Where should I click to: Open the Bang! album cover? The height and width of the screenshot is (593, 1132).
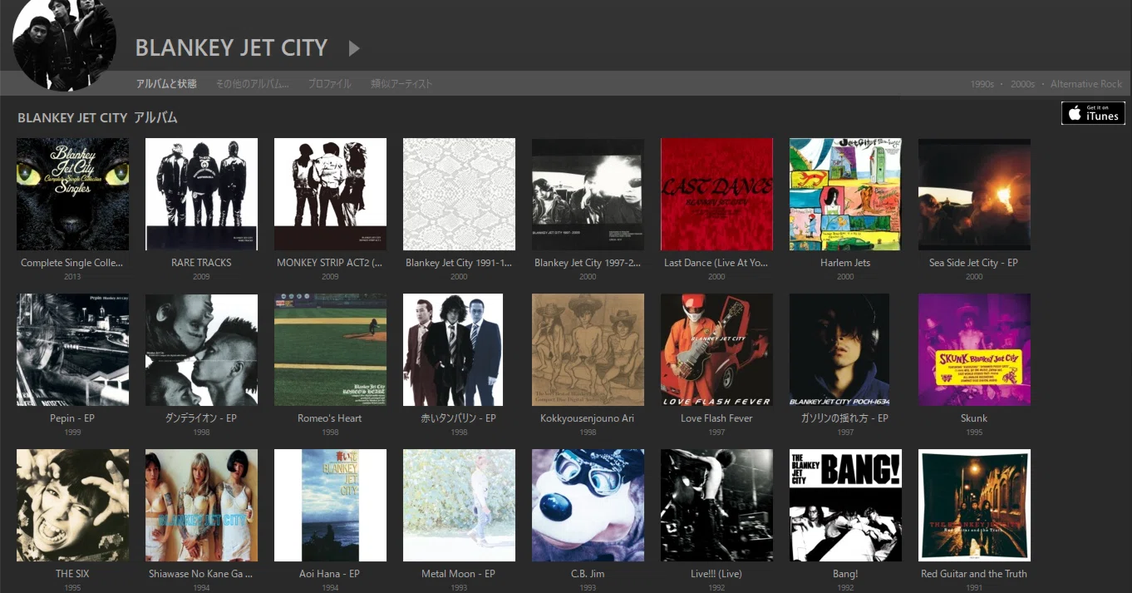click(x=845, y=505)
